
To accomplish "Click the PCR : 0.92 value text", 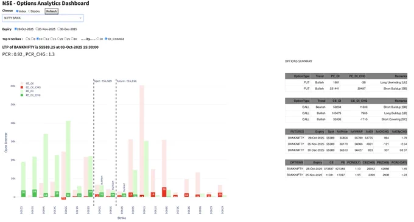I will pyautogui.click(x=12, y=54).
